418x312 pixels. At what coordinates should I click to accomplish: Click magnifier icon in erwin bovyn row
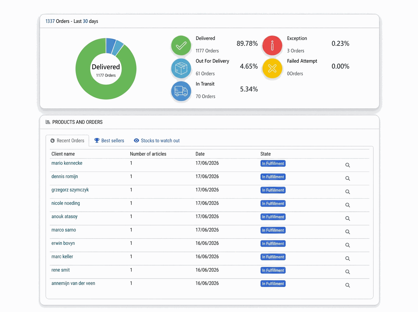347,245
